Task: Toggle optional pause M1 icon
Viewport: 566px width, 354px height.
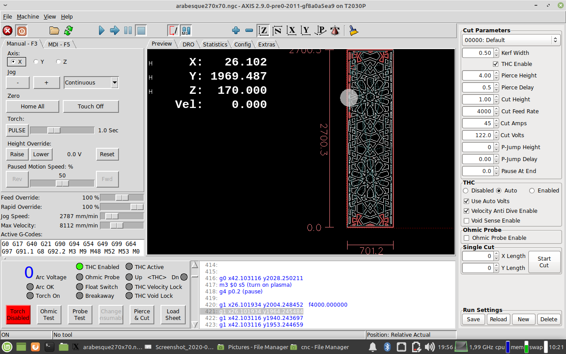Action: 186,31
